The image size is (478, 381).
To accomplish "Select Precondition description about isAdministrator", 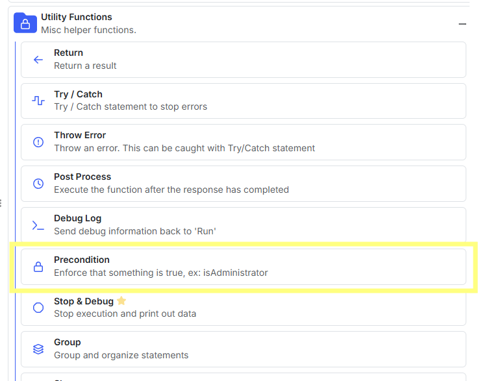I will [x=161, y=273].
